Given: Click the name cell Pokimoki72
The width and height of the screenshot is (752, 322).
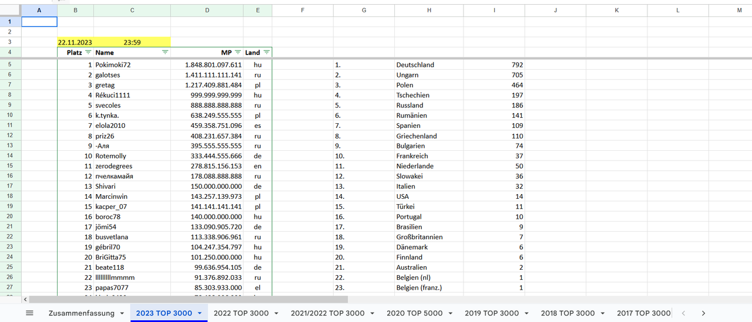Looking at the screenshot, I should (132, 65).
